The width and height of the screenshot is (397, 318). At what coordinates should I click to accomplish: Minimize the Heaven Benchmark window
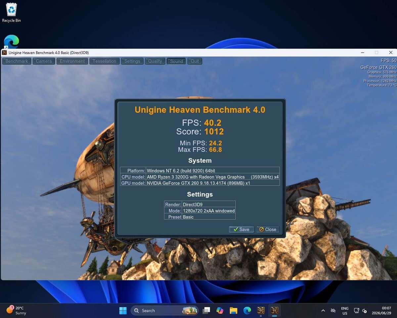(x=363, y=52)
